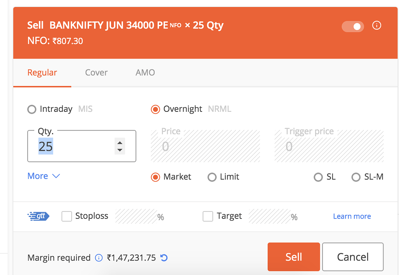This screenshot has width=399, height=275.
Task: Switch order direction using the header toggle
Action: (x=353, y=26)
